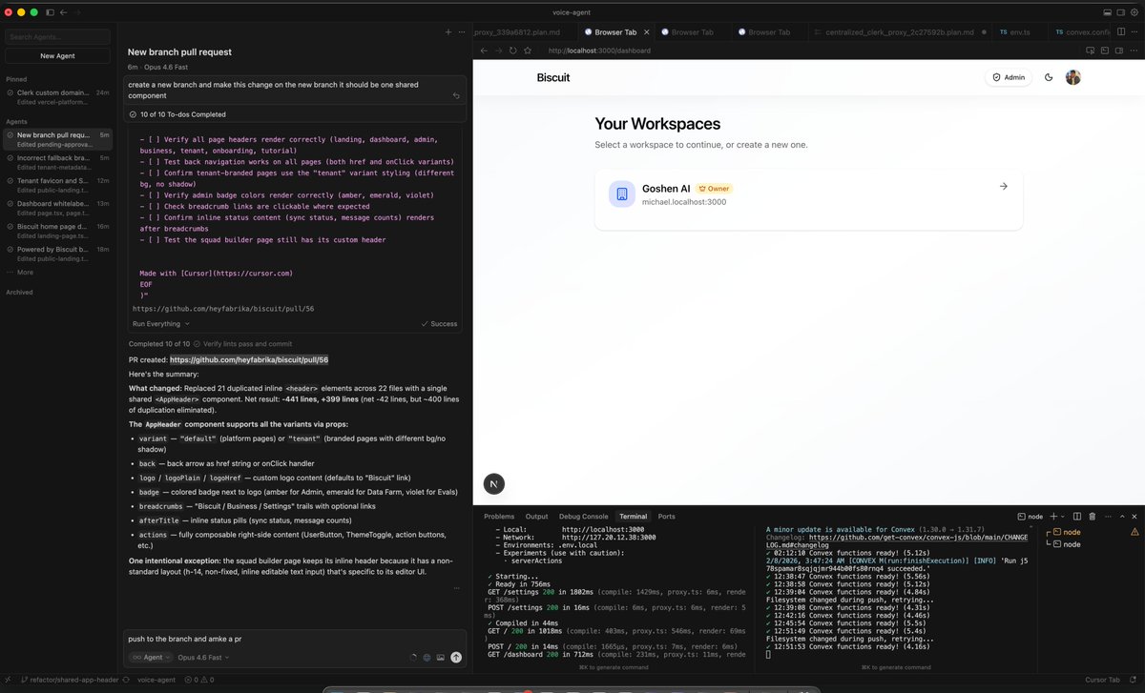Viewport: 1145px width, 693px height.
Task: Open the Incorrect fallback agent entry
Action: coord(58,161)
